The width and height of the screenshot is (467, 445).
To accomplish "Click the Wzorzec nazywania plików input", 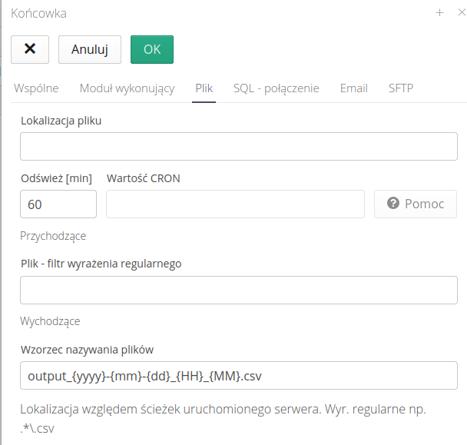I will coord(239,376).
